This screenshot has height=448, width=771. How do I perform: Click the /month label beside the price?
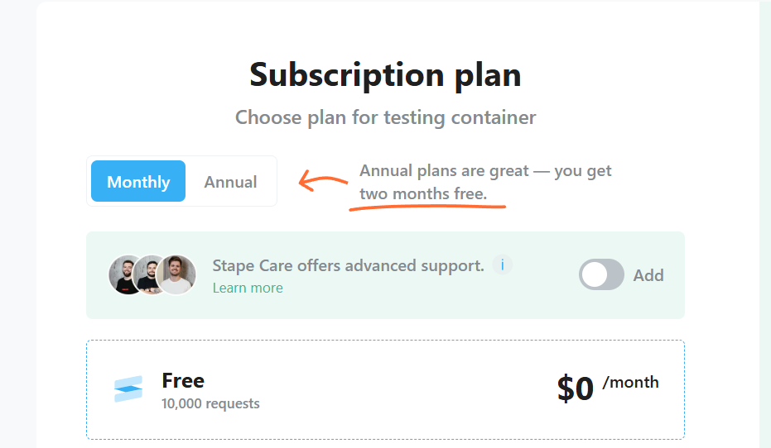631,382
